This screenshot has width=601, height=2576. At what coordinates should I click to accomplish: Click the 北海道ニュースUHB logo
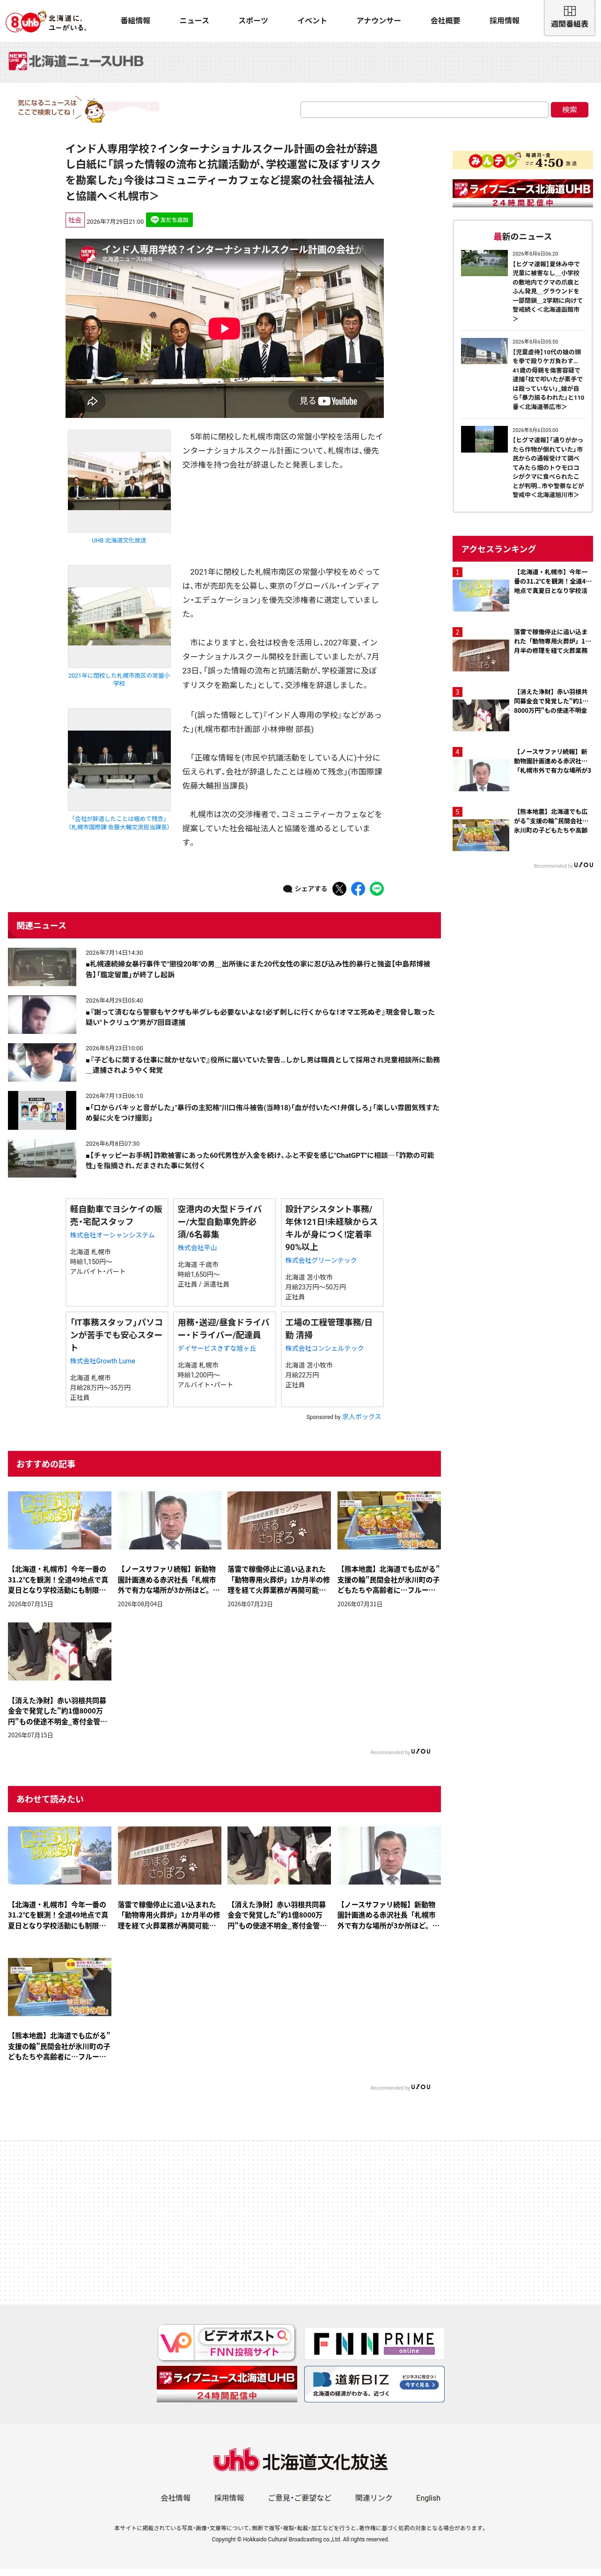pyautogui.click(x=76, y=61)
